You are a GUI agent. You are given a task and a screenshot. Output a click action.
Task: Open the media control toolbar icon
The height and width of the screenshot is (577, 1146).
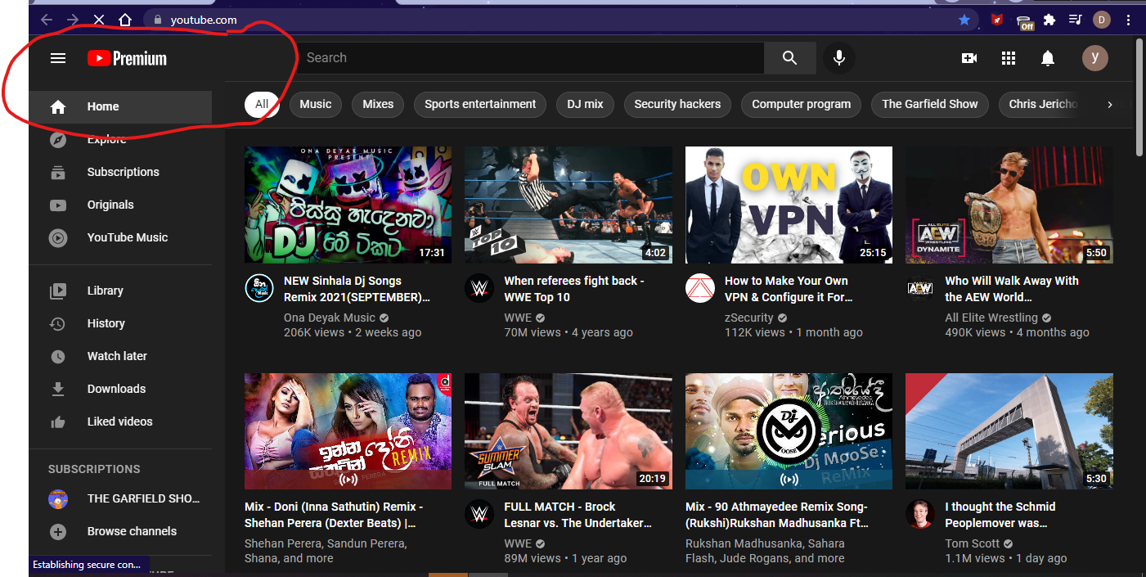(x=1076, y=20)
